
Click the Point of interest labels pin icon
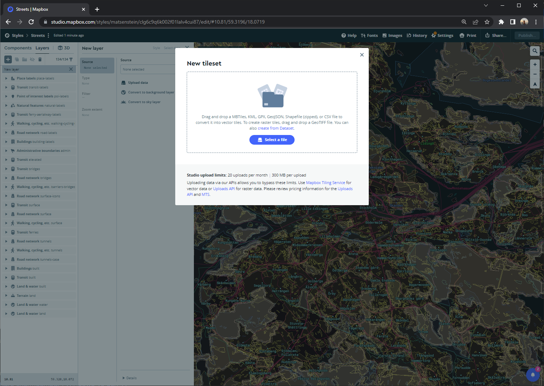(x=13, y=96)
